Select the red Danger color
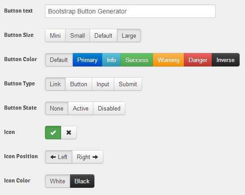The image size is (245, 195). coord(198,60)
